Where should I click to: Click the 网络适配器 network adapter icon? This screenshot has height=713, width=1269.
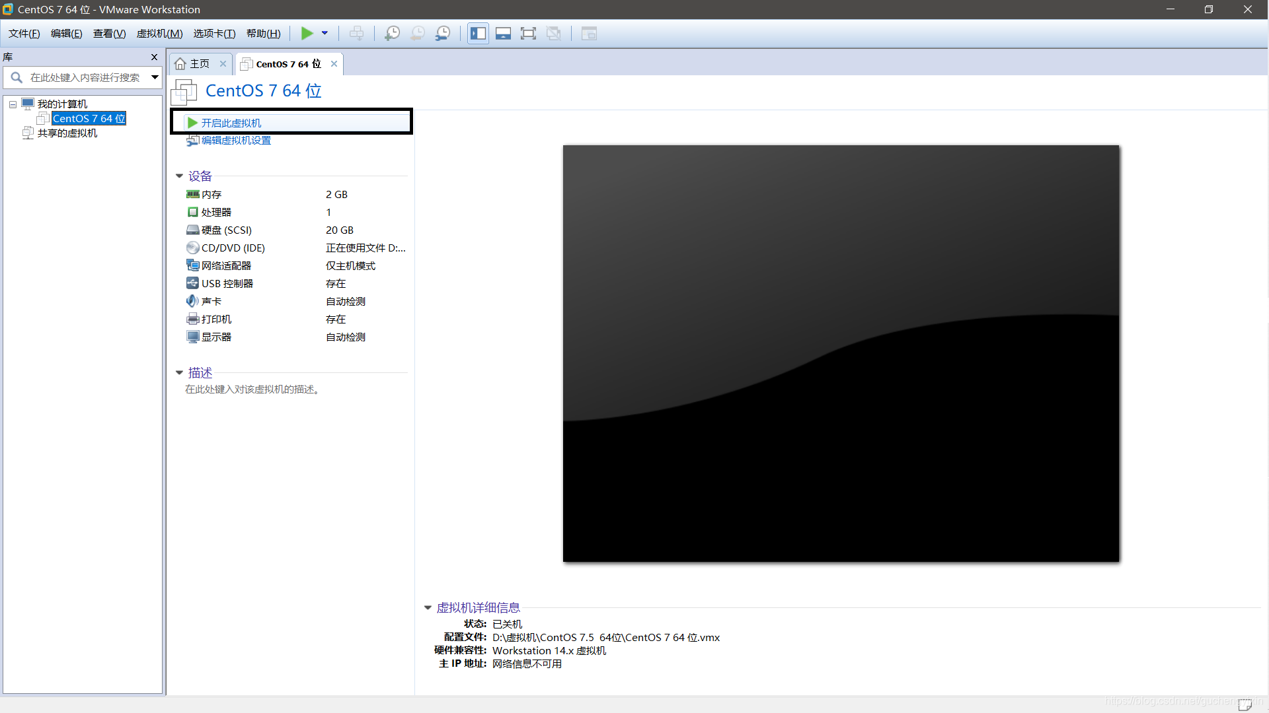coord(192,265)
